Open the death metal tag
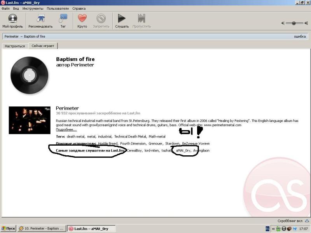This screenshot has height=233, width=311. click(x=75, y=137)
